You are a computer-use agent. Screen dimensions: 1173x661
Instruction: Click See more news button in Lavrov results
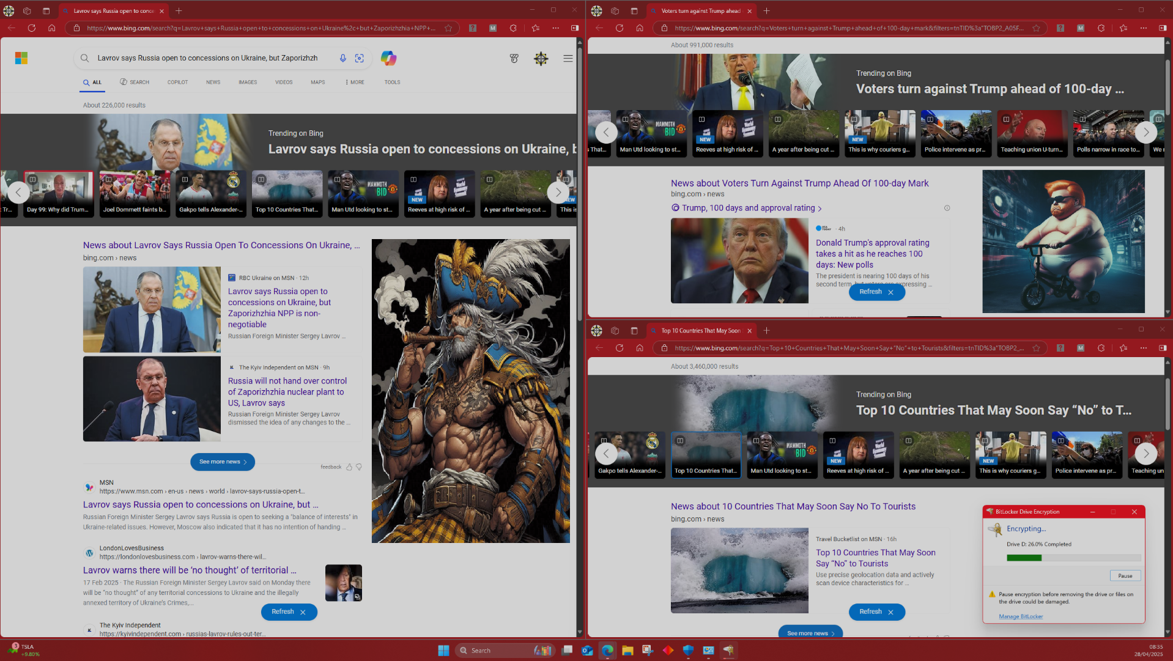tap(223, 462)
